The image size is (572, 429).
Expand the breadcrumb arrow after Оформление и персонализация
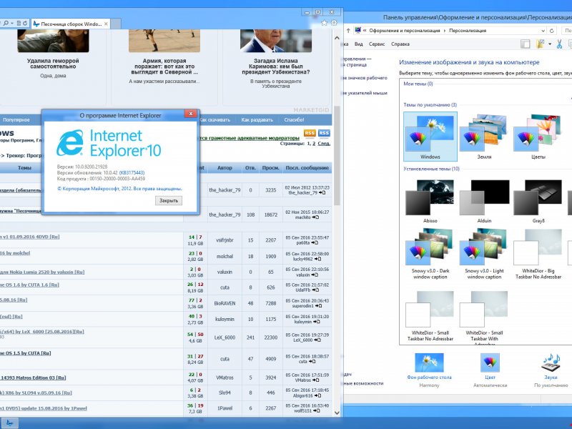pos(445,31)
